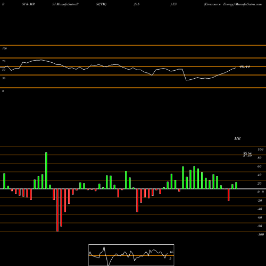Click the 80 label on MR axis
Viewport: 266px width, 266px height.
pos(260,158)
